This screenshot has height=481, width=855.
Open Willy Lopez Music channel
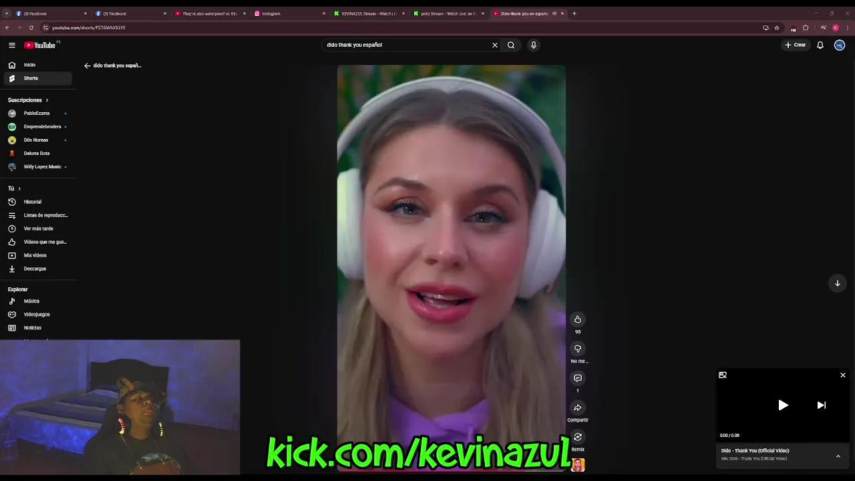click(38, 167)
